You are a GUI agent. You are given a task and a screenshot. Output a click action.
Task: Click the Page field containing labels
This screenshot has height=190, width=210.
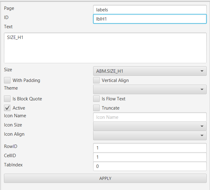(x=149, y=10)
